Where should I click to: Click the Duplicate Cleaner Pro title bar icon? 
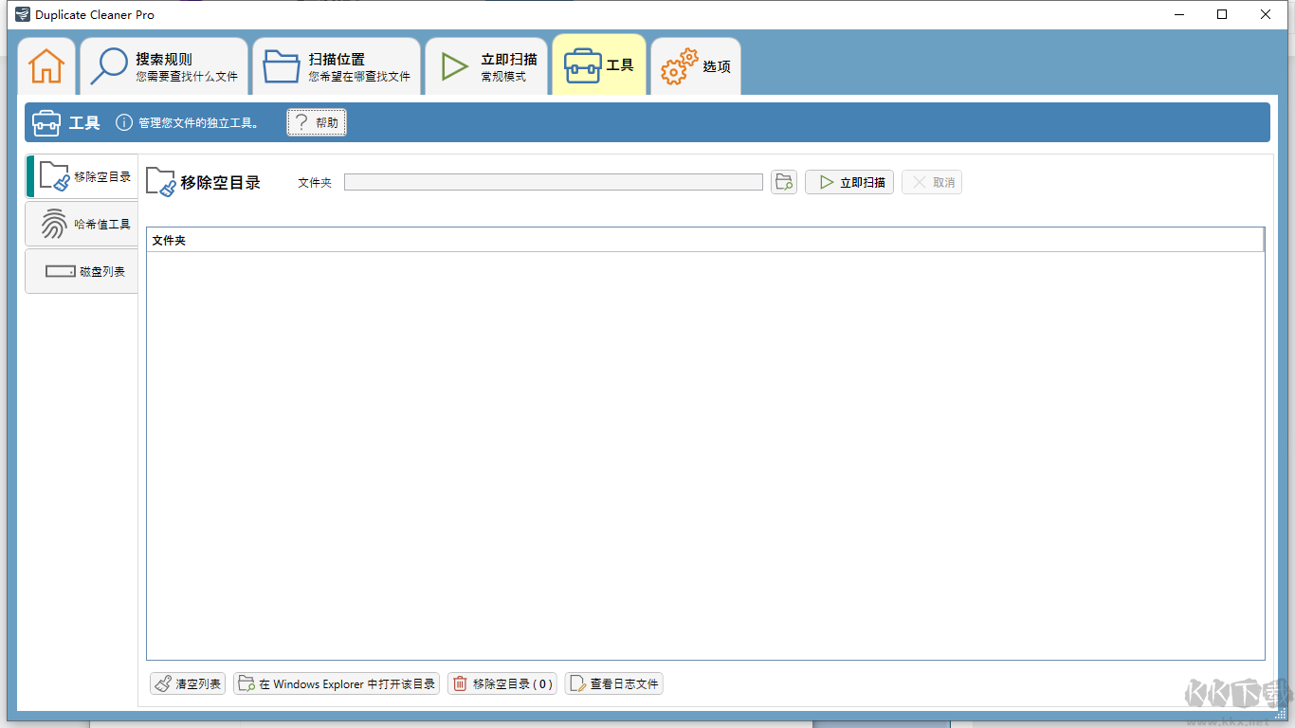pos(23,14)
